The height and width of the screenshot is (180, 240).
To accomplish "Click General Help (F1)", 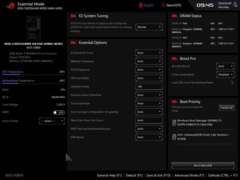I will pyautogui.click(x=109, y=175).
